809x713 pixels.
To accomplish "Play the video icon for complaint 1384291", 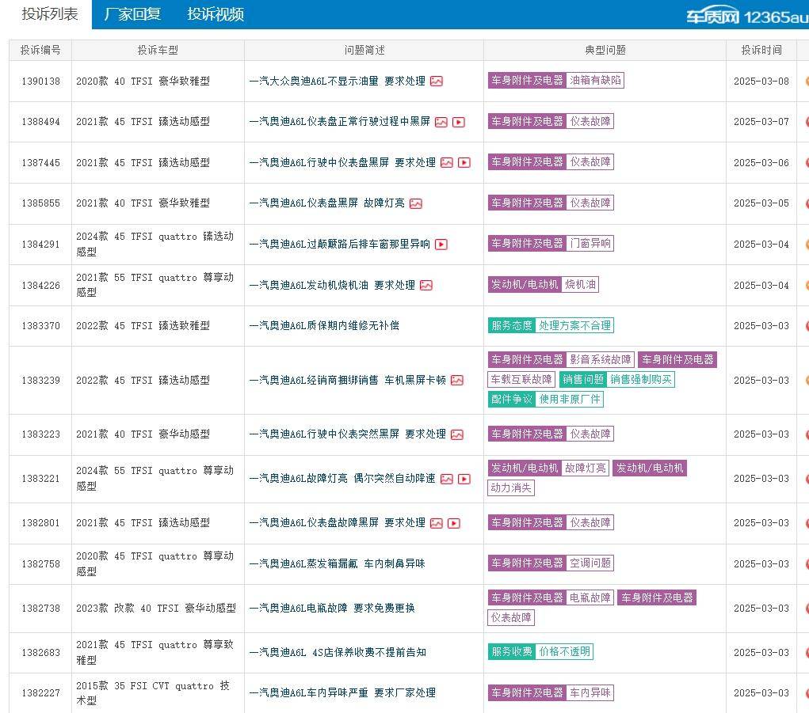I will [x=441, y=245].
